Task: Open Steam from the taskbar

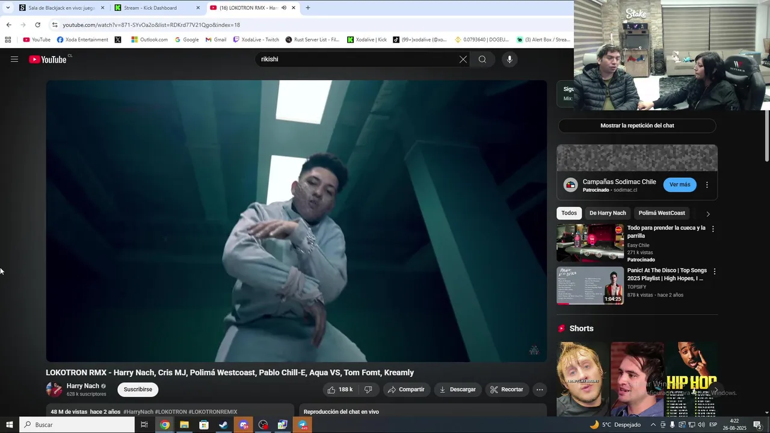Action: point(223,425)
